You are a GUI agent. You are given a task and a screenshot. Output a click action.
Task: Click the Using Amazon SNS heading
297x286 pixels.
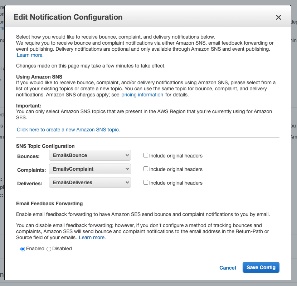39,77
